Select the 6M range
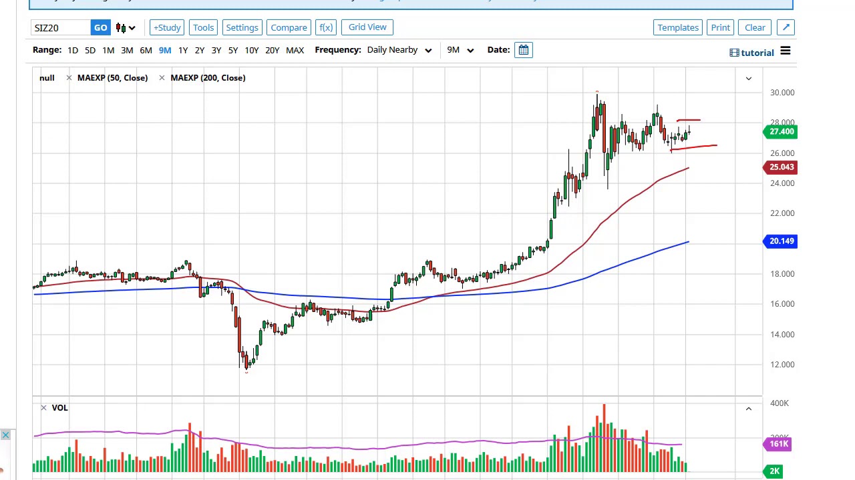 (x=146, y=51)
